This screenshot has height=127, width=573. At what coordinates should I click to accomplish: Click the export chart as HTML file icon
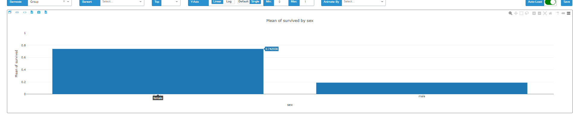click(32, 12)
